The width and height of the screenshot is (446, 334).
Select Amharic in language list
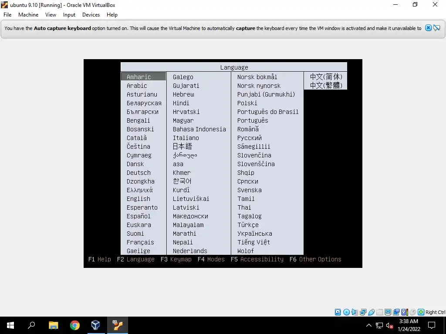pyautogui.click(x=143, y=77)
